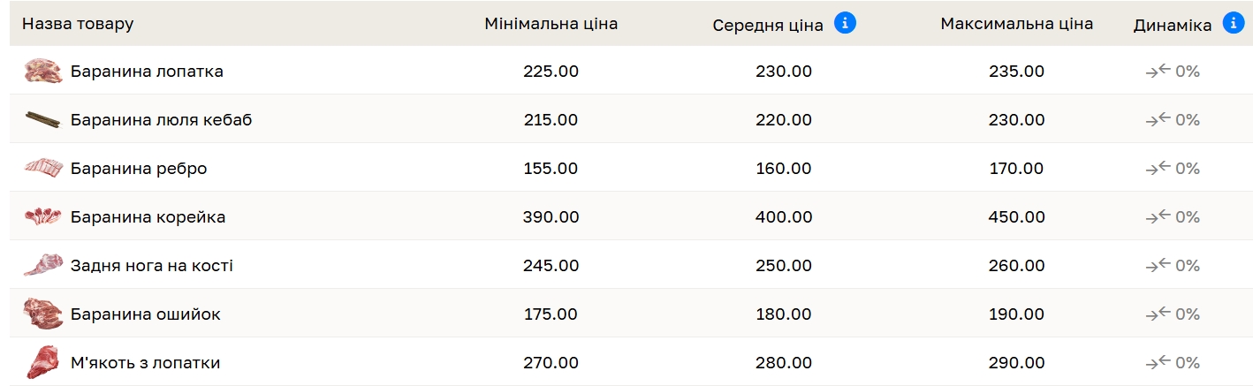Click the dynamics arrows icon for Баранина ошийок

click(1158, 314)
